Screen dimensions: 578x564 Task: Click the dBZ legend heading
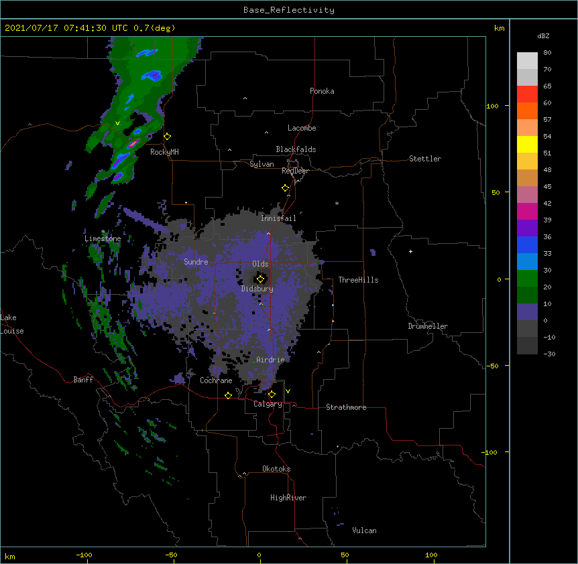543,36
